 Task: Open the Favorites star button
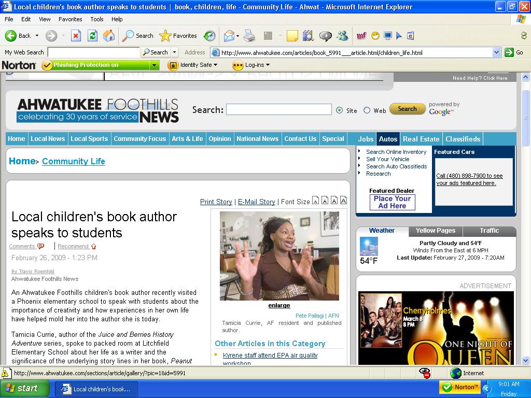coord(178,36)
